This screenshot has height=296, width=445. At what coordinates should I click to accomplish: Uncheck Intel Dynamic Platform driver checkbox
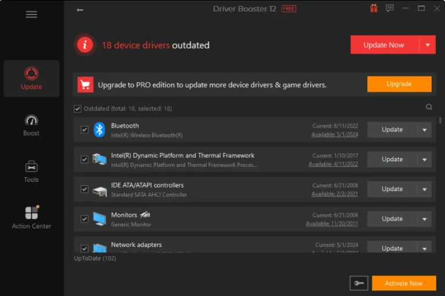pos(84,159)
